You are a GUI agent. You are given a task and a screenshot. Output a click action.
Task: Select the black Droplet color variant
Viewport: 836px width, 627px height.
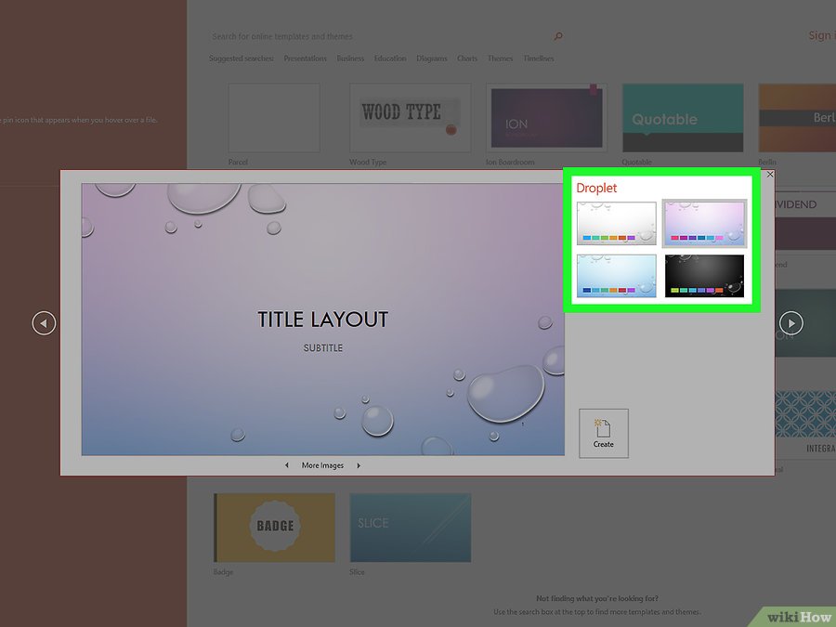click(x=704, y=276)
